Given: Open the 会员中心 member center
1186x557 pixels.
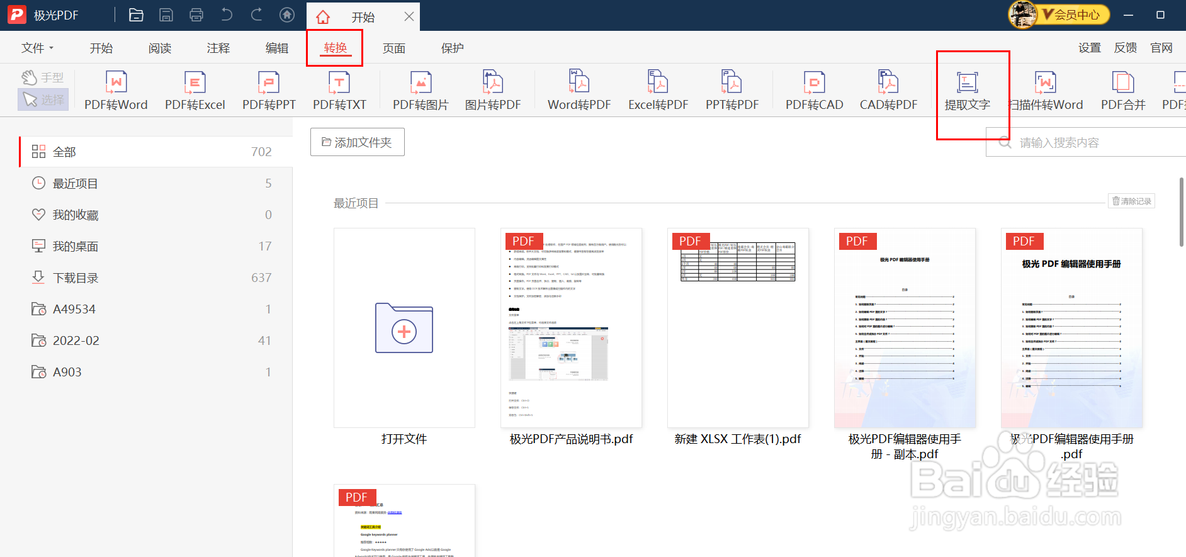Looking at the screenshot, I should [x=1060, y=14].
